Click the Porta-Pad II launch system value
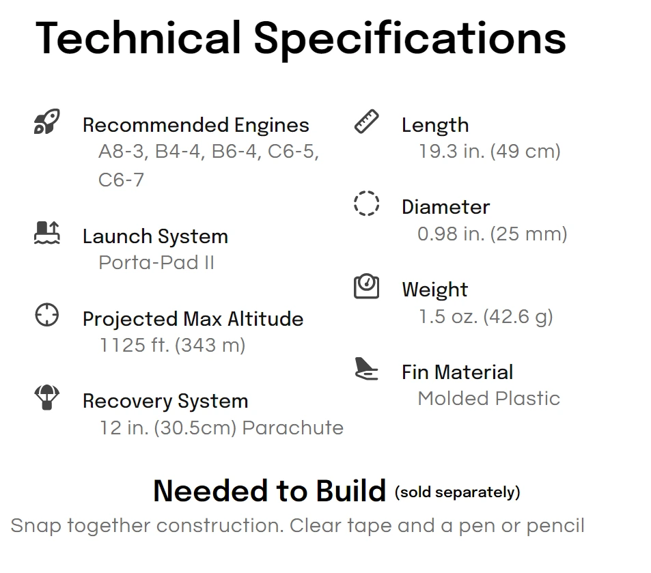 [x=156, y=262]
